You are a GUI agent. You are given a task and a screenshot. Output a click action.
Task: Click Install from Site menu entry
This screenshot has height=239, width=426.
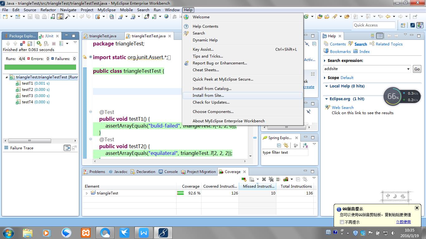[243, 96]
